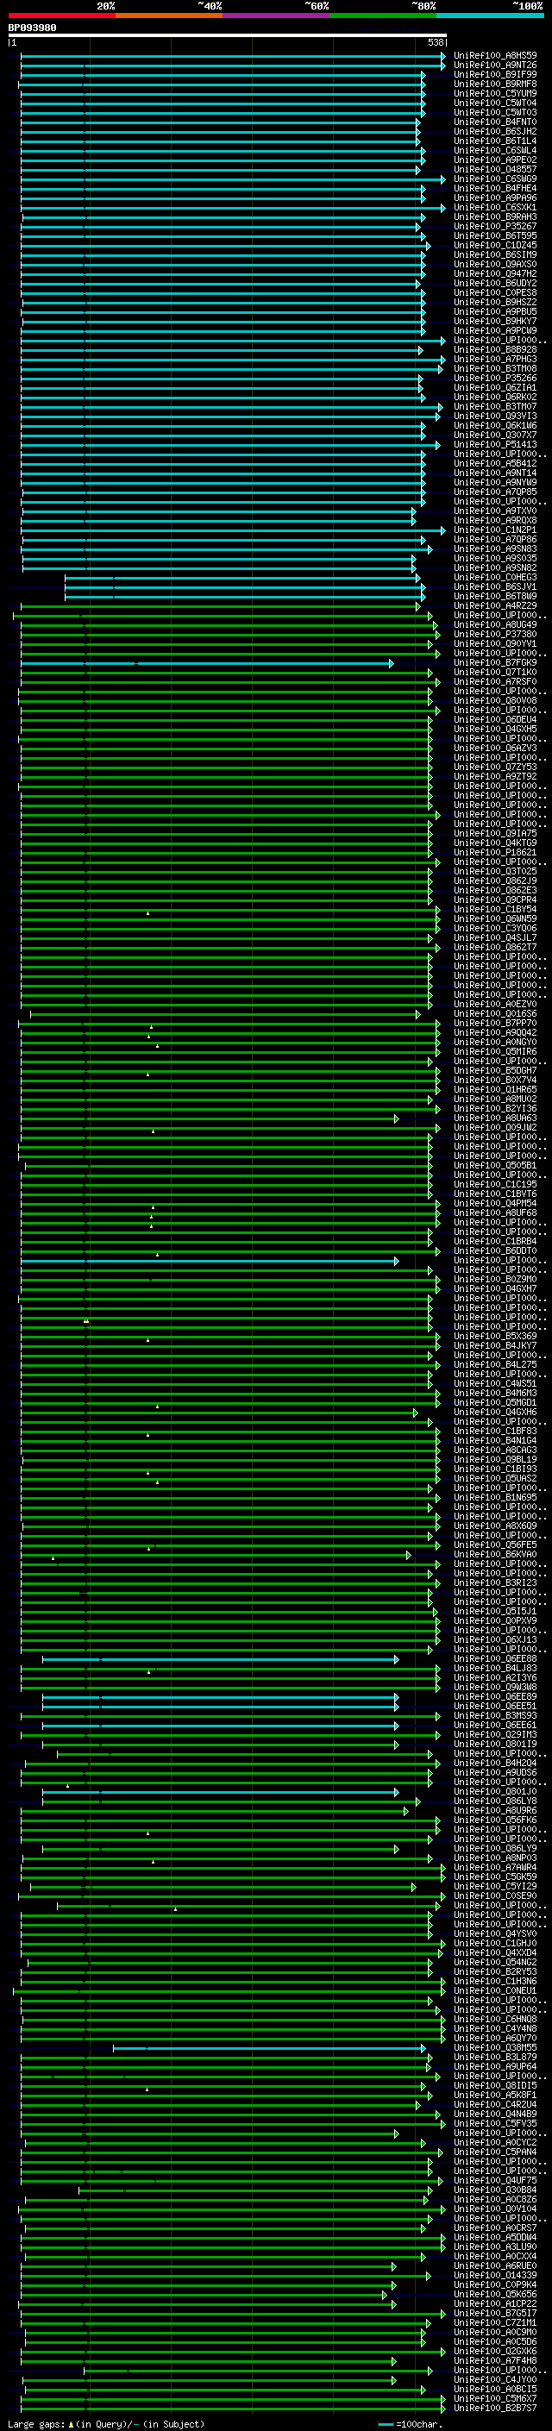Click hit label UniRef100_A8UG49
The image size is (552, 2431).
pos(495,624)
